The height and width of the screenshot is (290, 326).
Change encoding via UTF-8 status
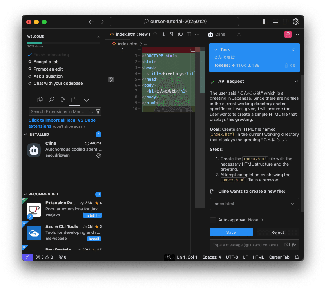coord(232,257)
